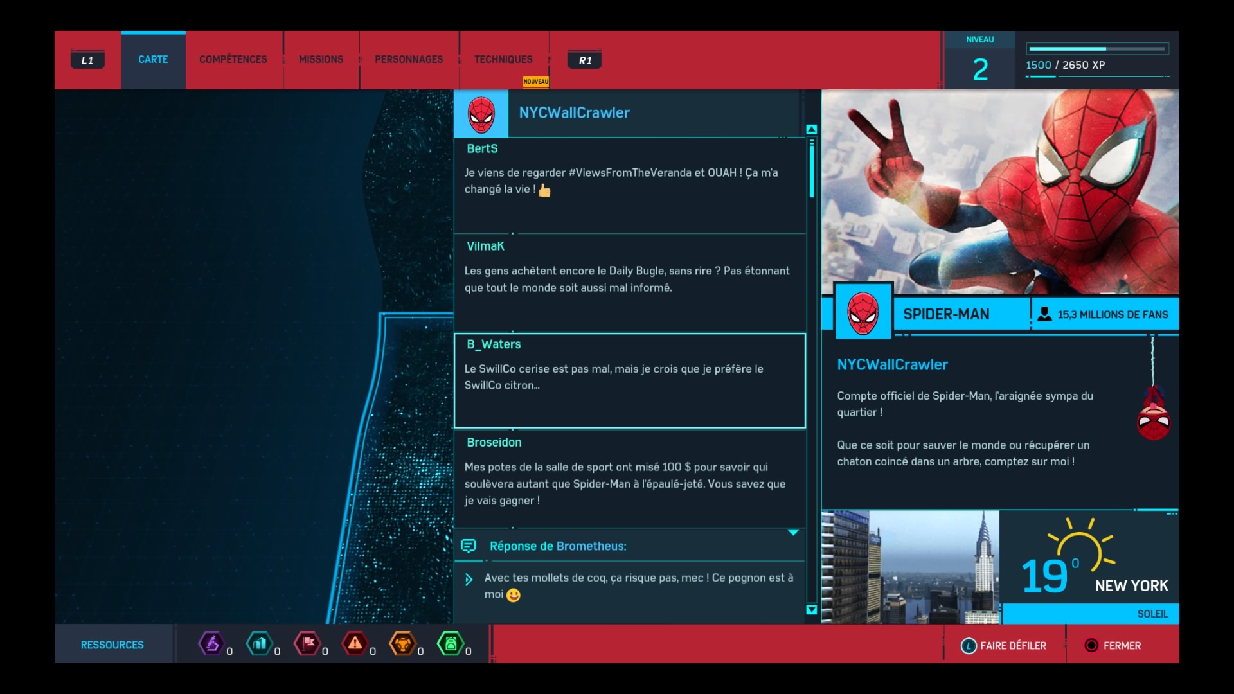Click the red circle button icon

(1091, 645)
